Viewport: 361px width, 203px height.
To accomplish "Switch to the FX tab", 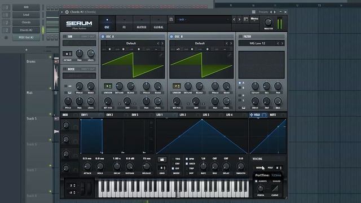I will click(x=124, y=24).
